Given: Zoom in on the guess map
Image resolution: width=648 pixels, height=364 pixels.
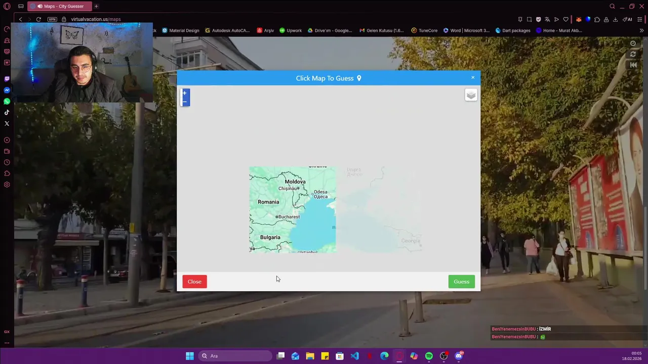Looking at the screenshot, I should [x=185, y=94].
